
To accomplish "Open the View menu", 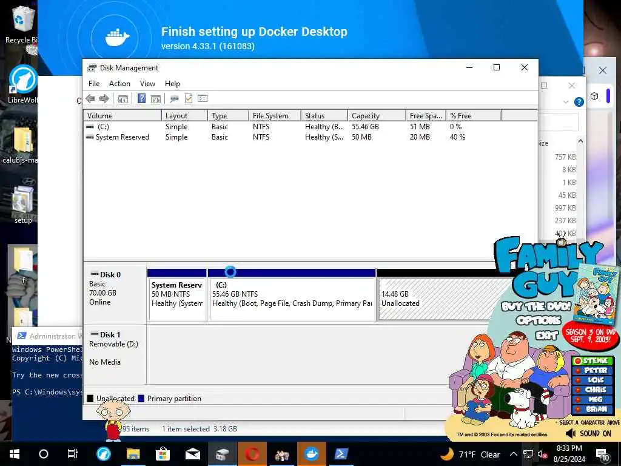I will (x=147, y=84).
